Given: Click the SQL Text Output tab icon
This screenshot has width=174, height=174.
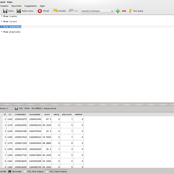Looking at the screenshot, I should (x=25, y=171).
